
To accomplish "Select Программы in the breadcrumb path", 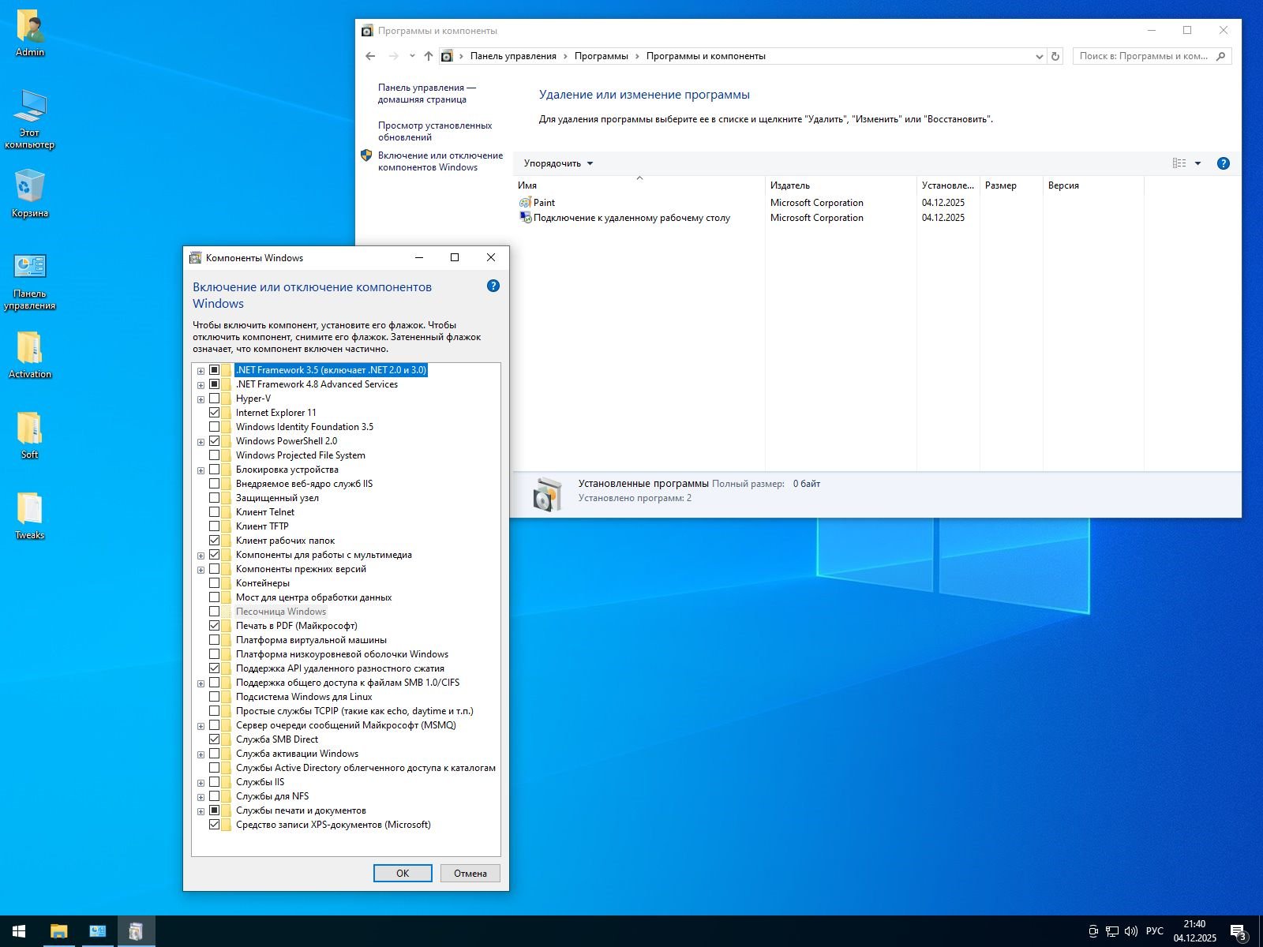I will point(601,56).
